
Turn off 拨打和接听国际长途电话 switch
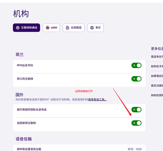136,110
